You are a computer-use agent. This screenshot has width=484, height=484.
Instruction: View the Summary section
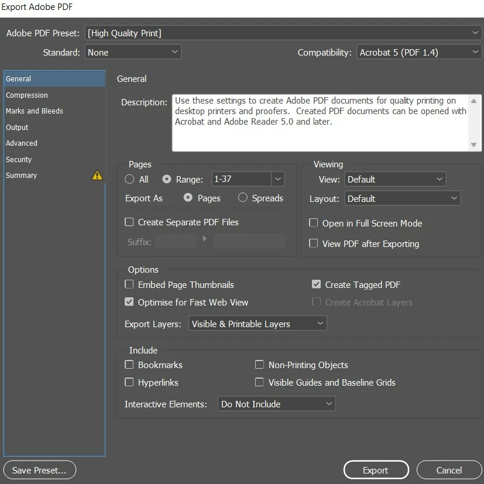coord(54,176)
